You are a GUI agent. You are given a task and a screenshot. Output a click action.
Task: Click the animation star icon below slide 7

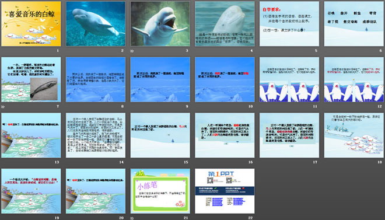pyautogui.click(x=3, y=107)
